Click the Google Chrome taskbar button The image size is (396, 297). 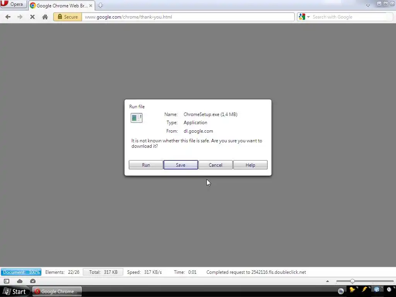coord(57,292)
